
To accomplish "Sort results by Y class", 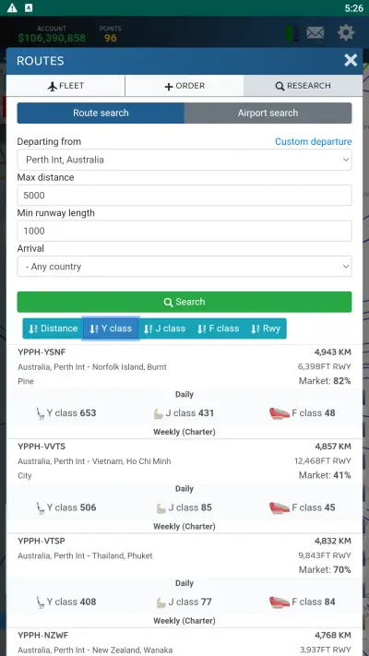I will point(111,328).
